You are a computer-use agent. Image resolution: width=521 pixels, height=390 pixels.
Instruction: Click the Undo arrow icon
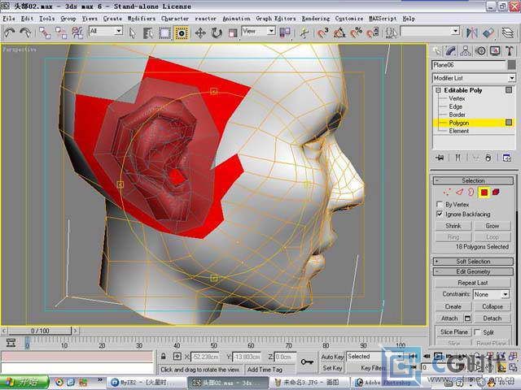pyautogui.click(x=10, y=32)
